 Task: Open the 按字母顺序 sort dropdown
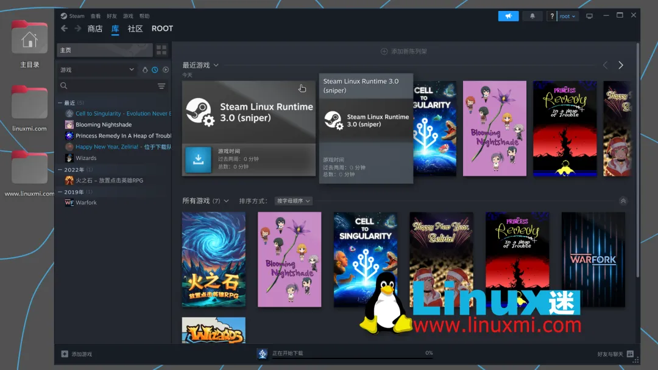click(x=293, y=201)
